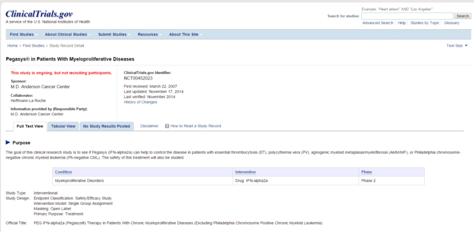Image resolution: width=474 pixels, height=232 pixels.
Task: Open How to Read a Study Record link
Action: [196, 126]
